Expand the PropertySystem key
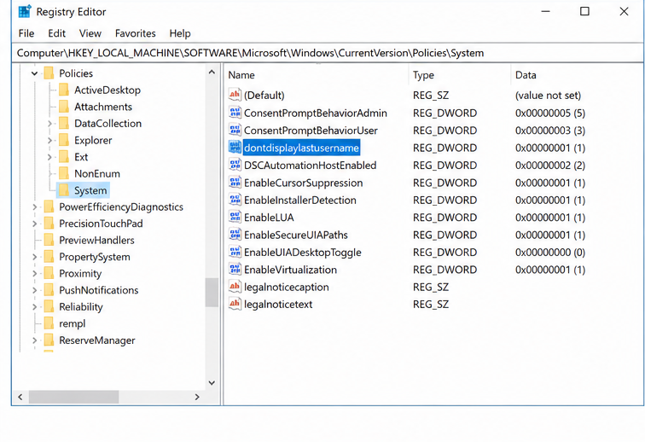645x442 pixels. pyautogui.click(x=34, y=257)
